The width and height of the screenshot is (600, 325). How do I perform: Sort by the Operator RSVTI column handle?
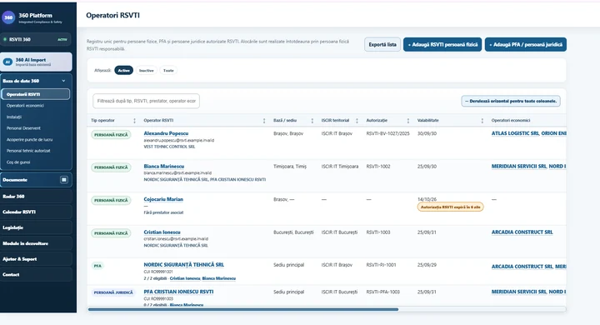264,121
